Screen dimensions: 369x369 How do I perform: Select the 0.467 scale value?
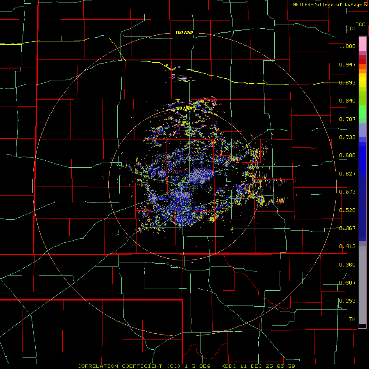pos(347,228)
